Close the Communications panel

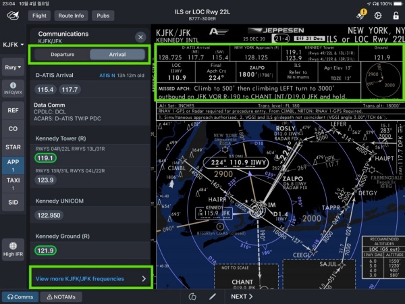[140, 37]
